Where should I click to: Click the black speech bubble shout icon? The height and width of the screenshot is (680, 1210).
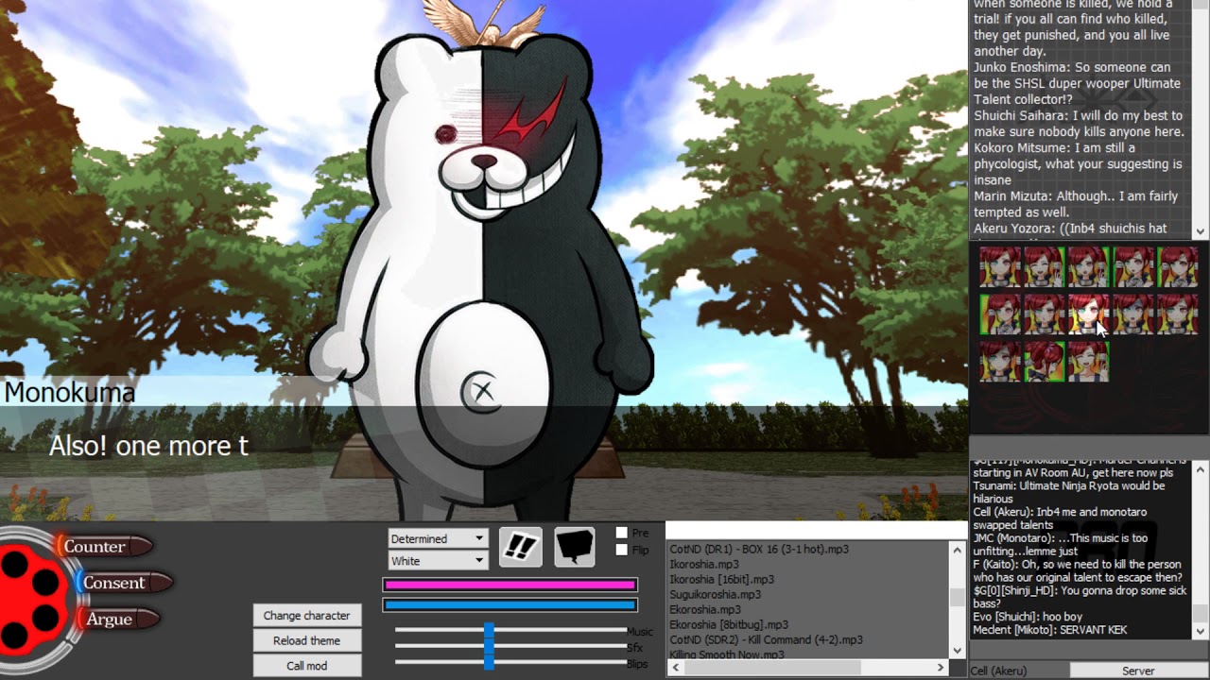point(574,548)
